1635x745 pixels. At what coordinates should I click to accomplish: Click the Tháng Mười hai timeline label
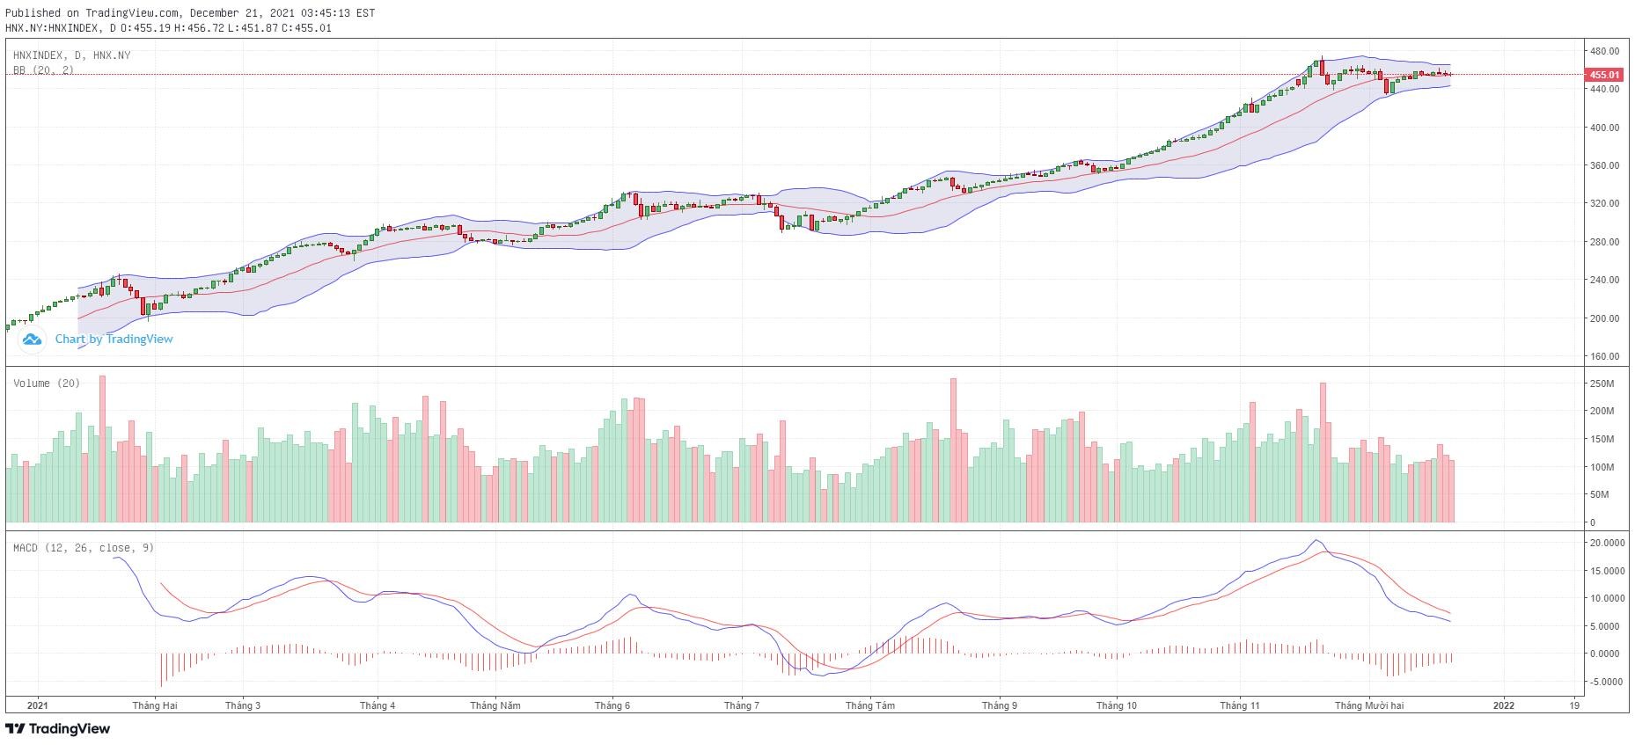click(1369, 705)
